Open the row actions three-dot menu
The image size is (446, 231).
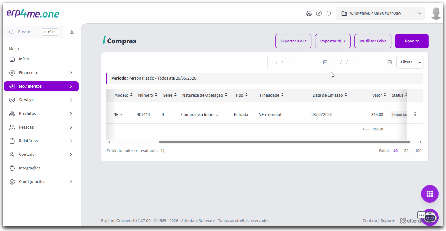coord(415,114)
